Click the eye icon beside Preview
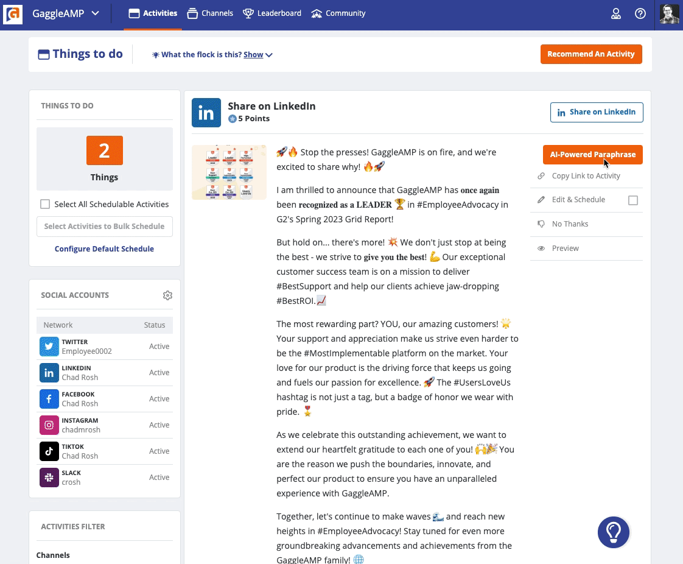This screenshot has width=683, height=564. point(541,249)
